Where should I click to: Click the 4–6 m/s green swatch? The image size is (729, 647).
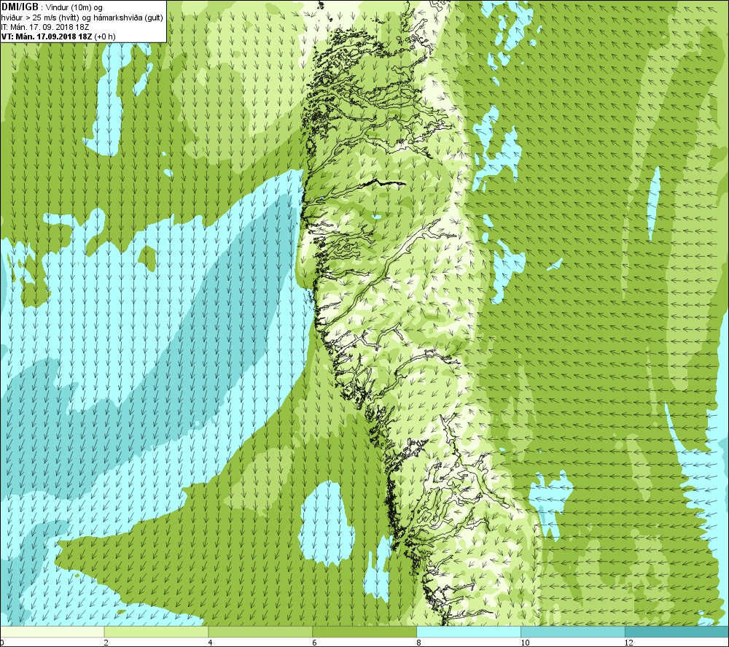260,632
